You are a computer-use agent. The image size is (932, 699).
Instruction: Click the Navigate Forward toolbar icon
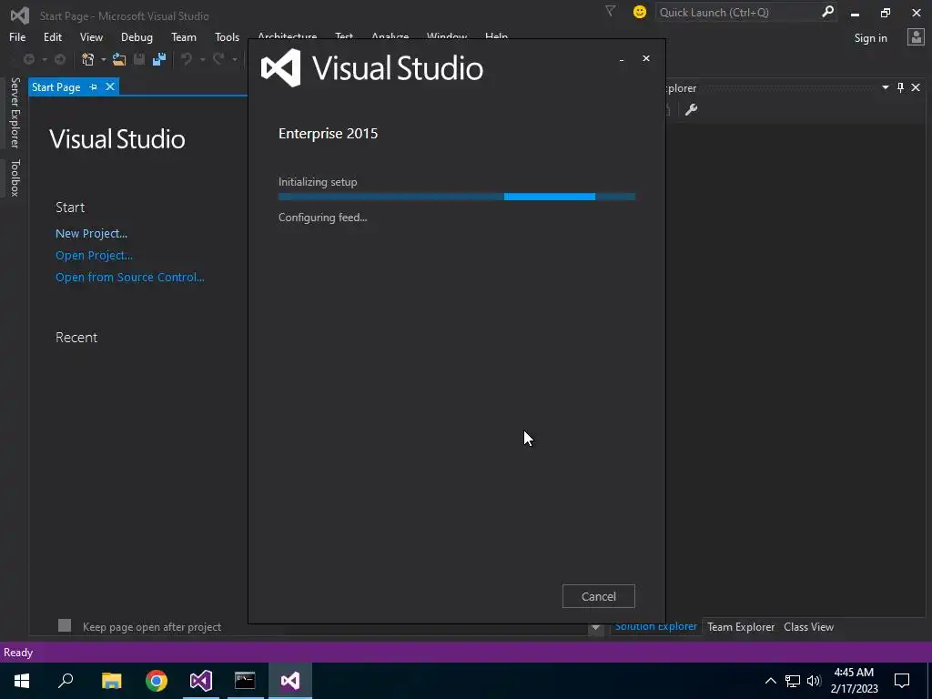coord(60,59)
